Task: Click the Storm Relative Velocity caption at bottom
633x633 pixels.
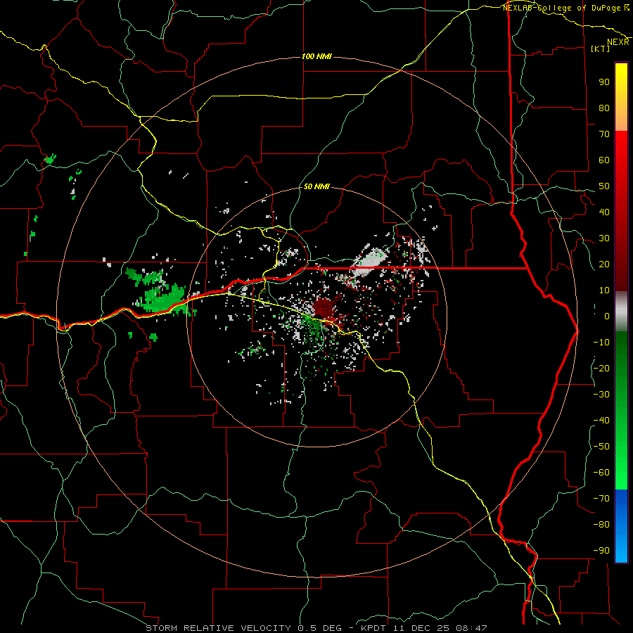Action: [316, 628]
